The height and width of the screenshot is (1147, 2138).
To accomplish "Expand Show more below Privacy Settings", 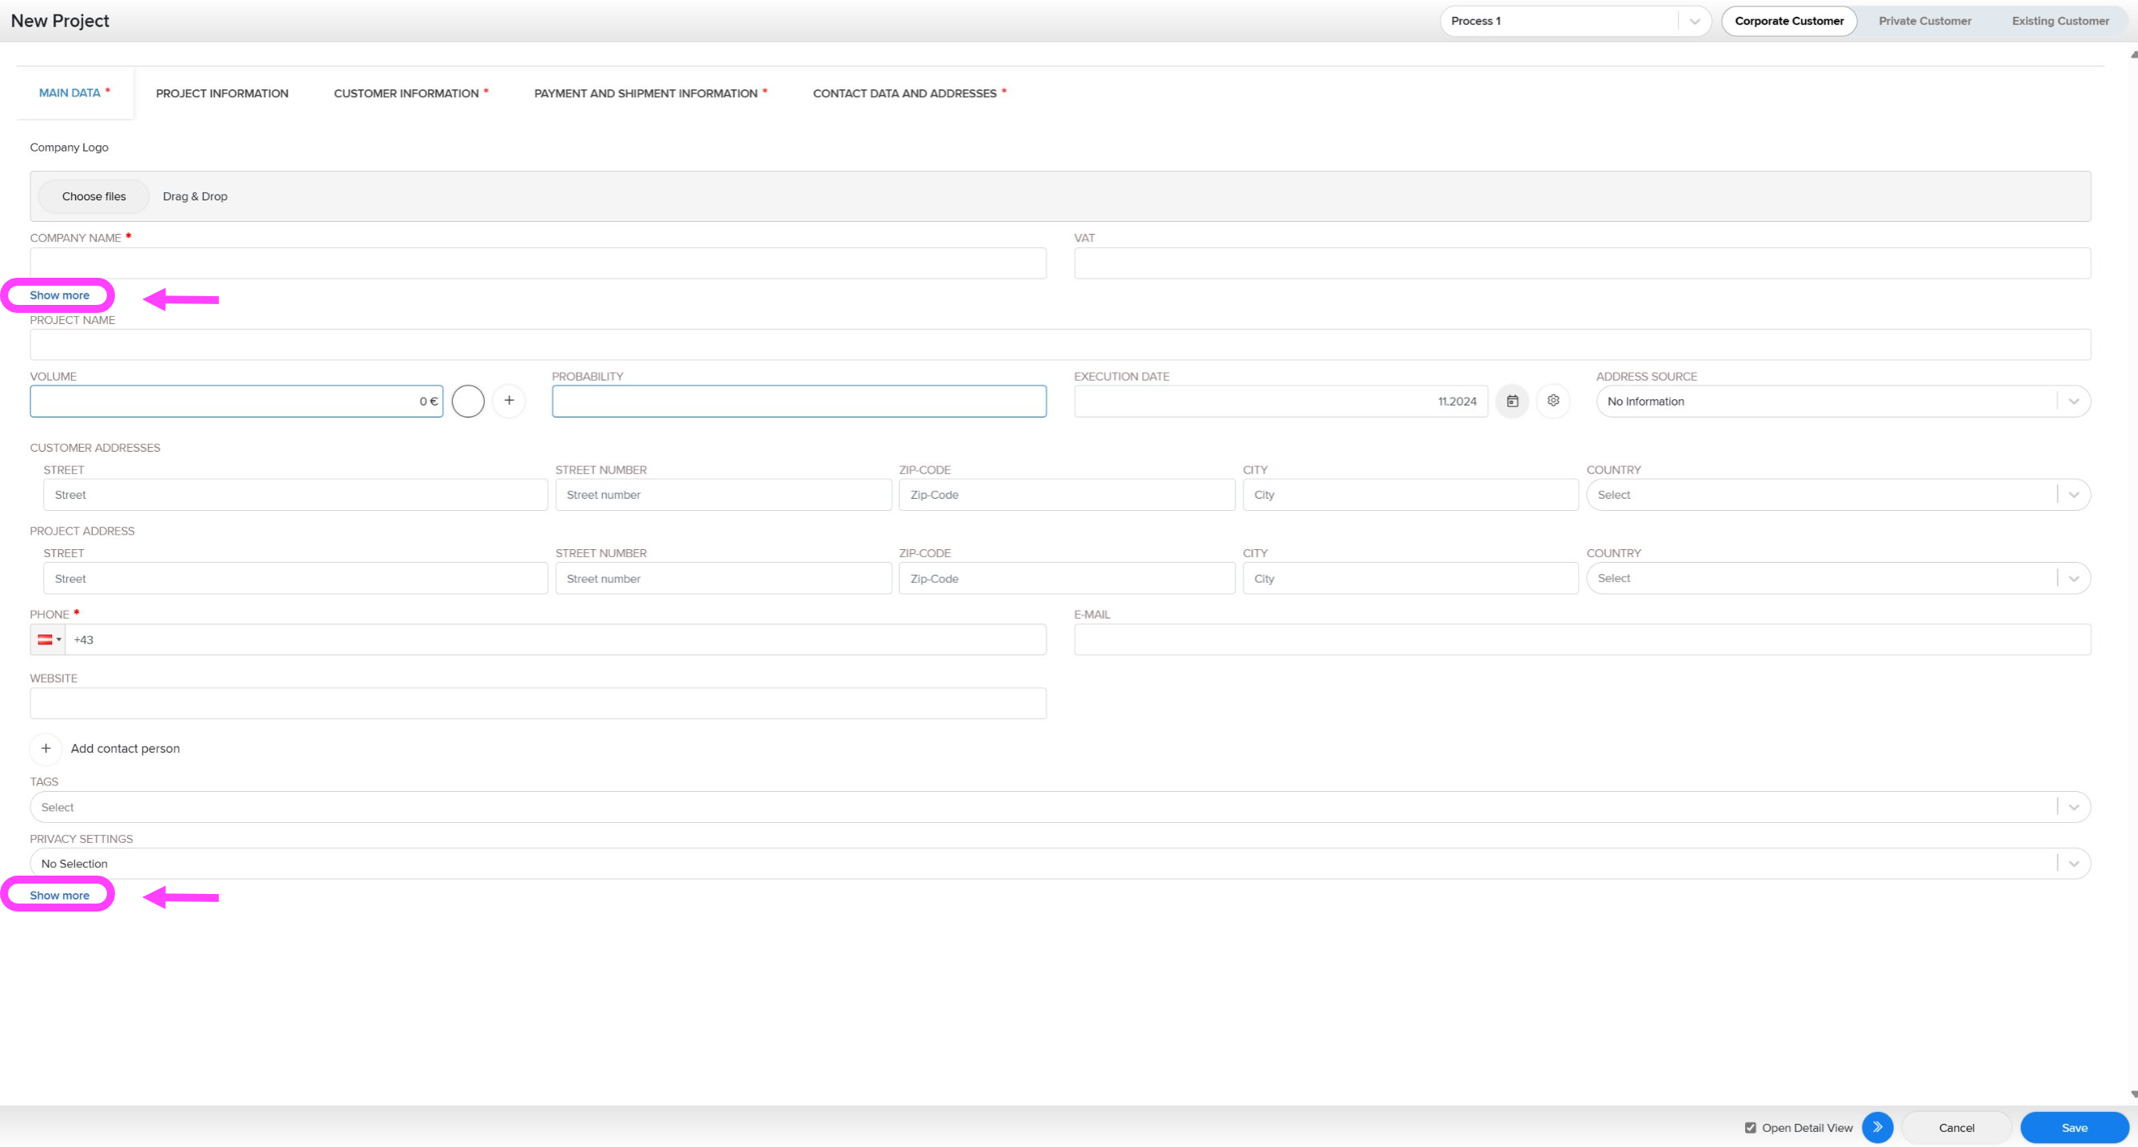I will click(60, 896).
